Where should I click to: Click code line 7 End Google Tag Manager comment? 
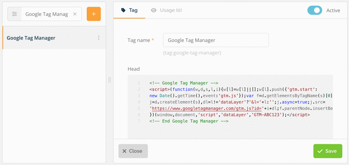[189, 121]
